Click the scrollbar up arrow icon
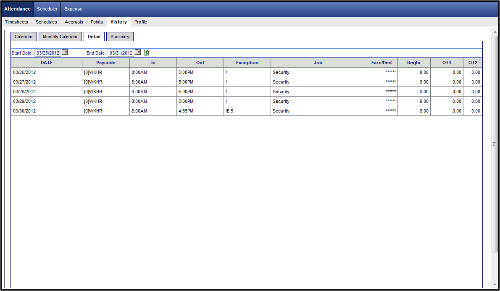500x291 pixels. point(494,31)
